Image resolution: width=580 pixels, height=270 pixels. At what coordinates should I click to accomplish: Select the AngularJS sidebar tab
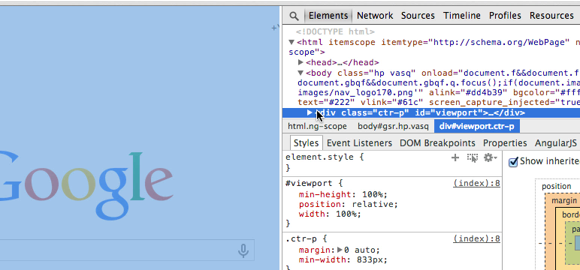coord(556,143)
